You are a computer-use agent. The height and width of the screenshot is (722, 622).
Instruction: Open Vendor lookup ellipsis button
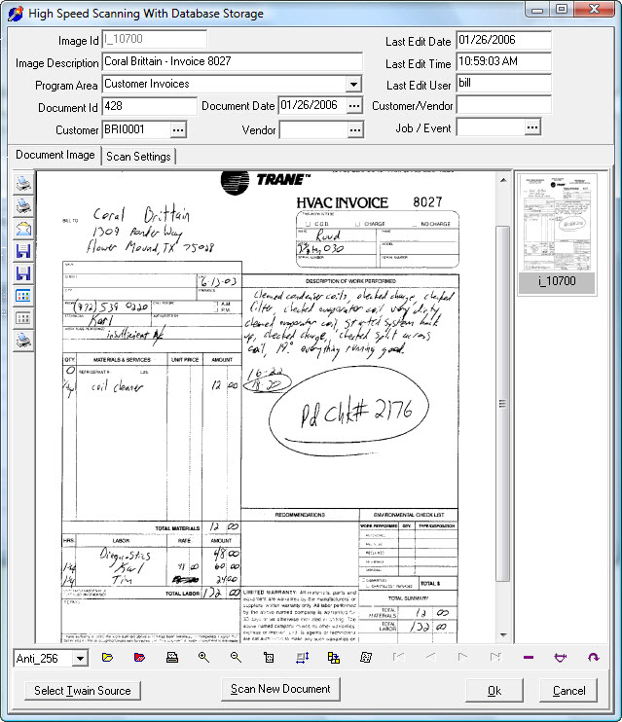354,129
